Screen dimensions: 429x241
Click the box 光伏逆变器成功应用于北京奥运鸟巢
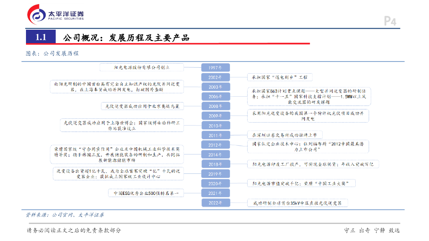[142, 106]
